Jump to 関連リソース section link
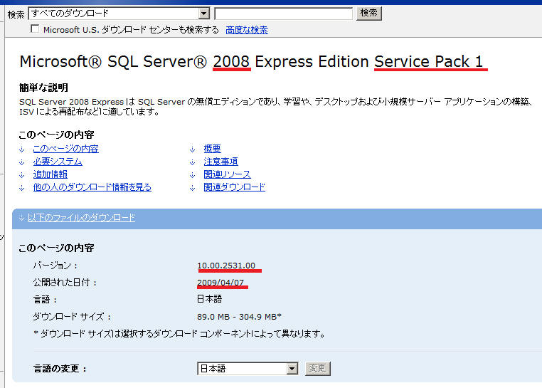 [227, 174]
